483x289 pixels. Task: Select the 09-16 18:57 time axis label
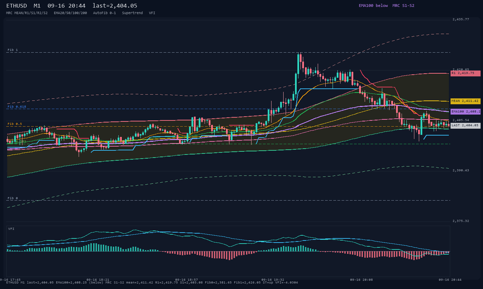tap(187, 280)
